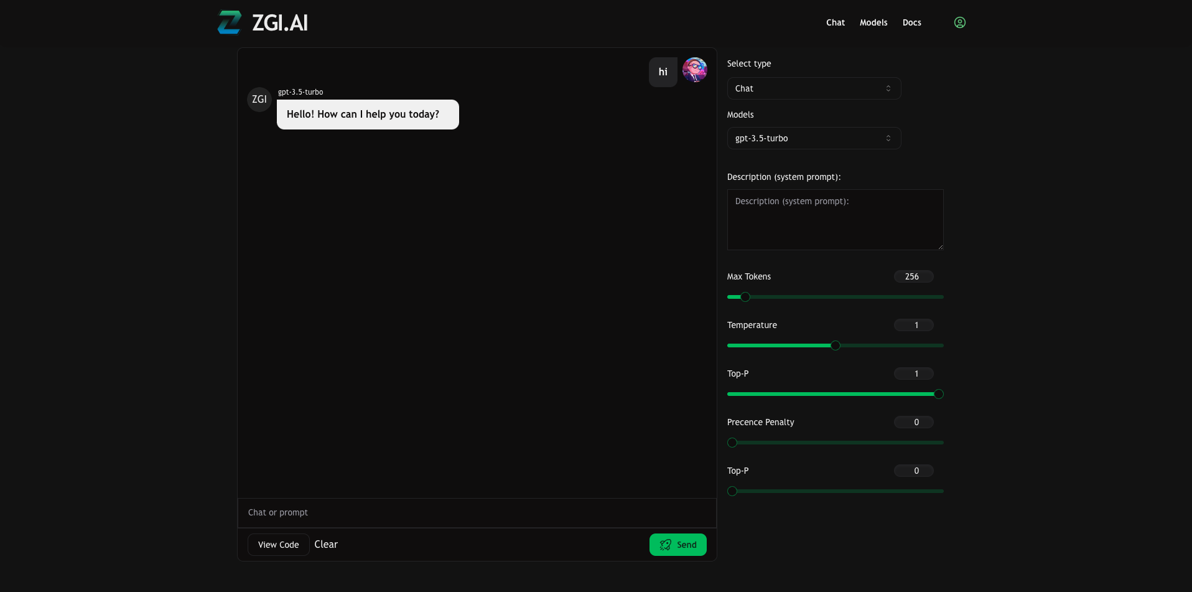1192x592 pixels.
Task: Click the Top-P slider handle set to 1
Action: tap(939, 394)
